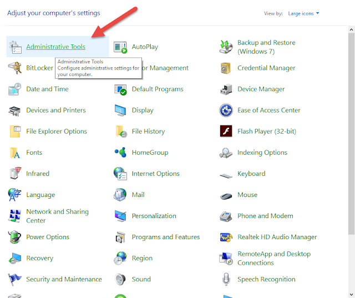Open the Ease of Access Center icon
Screen dimensions: 355x298
click(x=226, y=110)
